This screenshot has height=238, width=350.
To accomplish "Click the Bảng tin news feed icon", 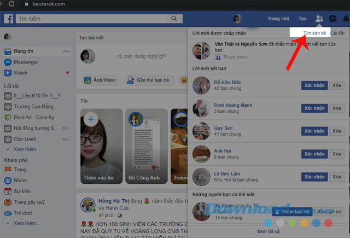I will click(8, 51).
